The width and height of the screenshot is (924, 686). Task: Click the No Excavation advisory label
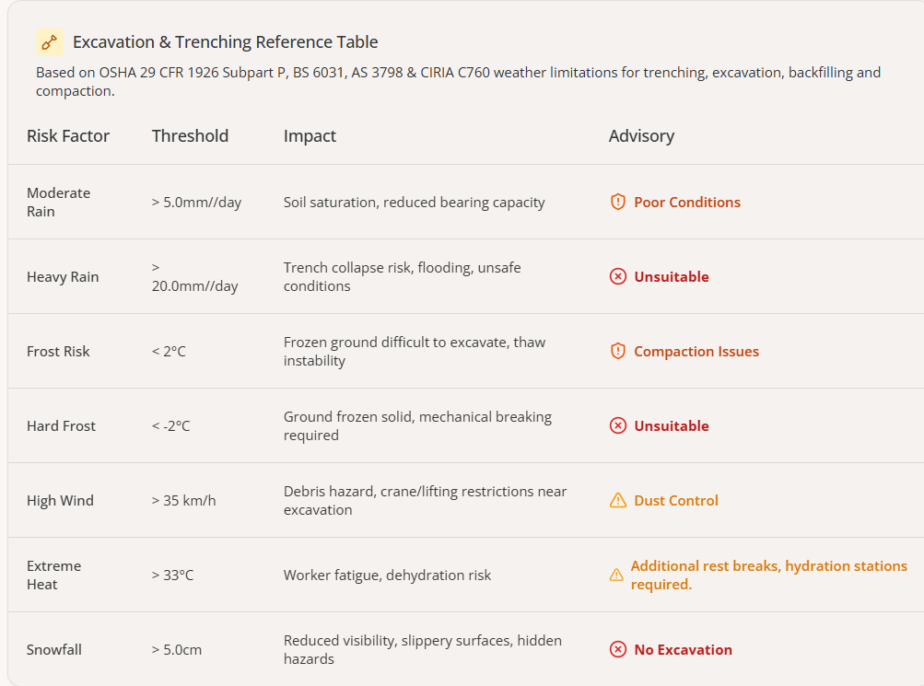pyautogui.click(x=683, y=649)
